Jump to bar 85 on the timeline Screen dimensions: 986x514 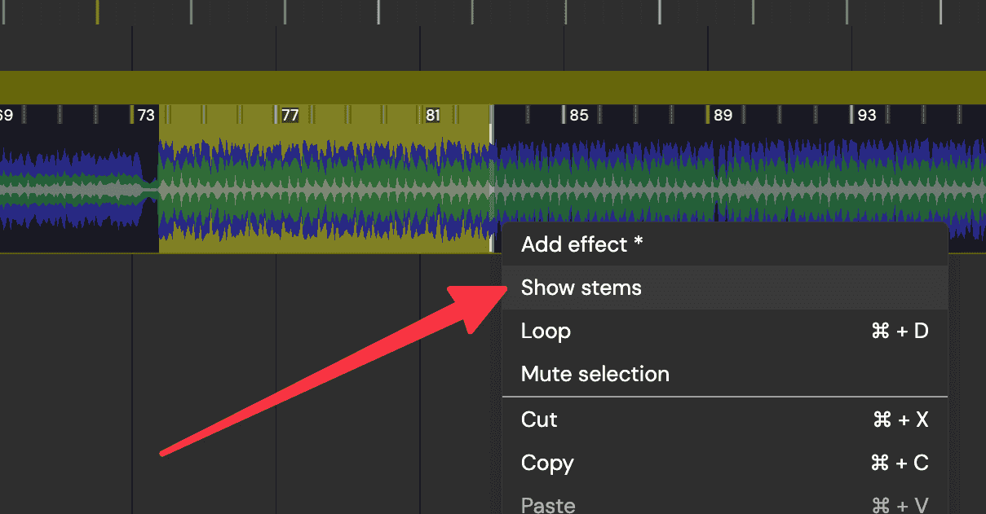coord(579,115)
